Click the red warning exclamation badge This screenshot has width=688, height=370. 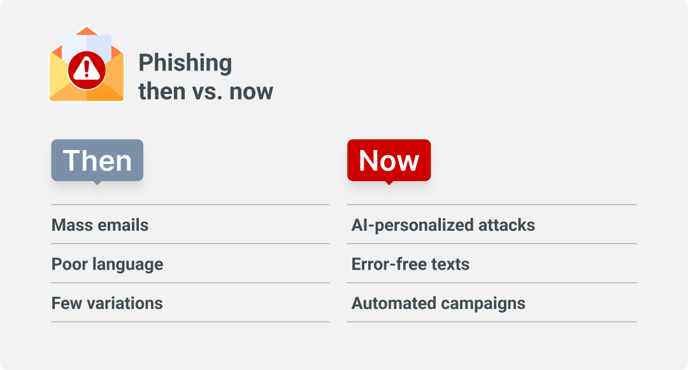point(87,70)
